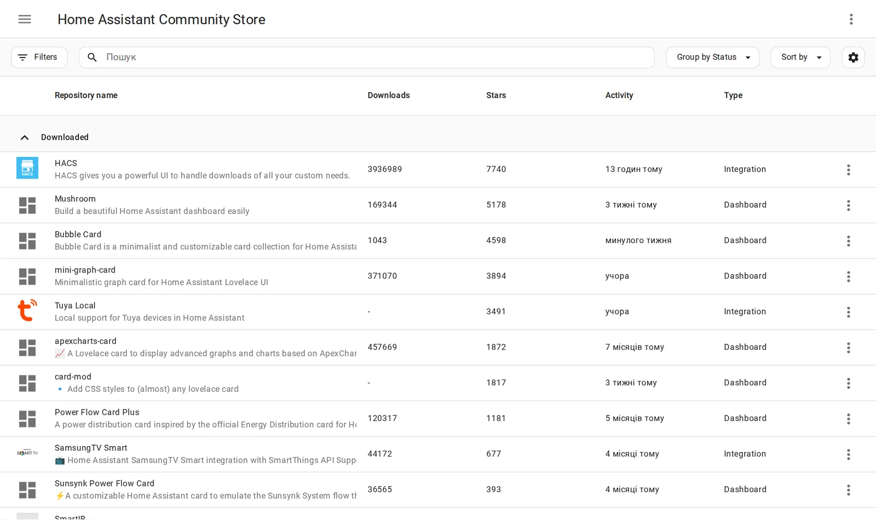The width and height of the screenshot is (876, 520).
Task: Click Mushroom stars value 5178
Action: [x=496, y=205]
